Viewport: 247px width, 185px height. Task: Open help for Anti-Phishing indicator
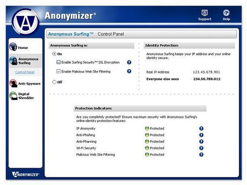(x=201, y=135)
